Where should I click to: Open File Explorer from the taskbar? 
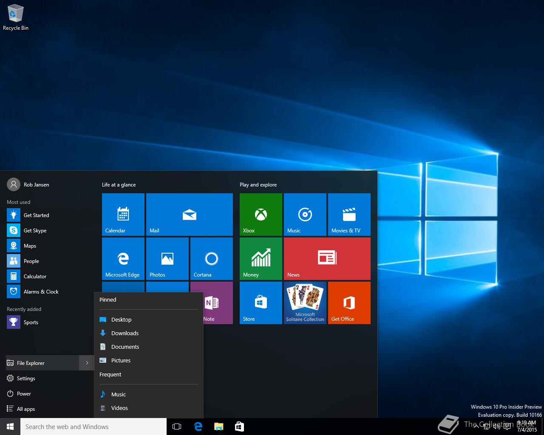(x=218, y=427)
